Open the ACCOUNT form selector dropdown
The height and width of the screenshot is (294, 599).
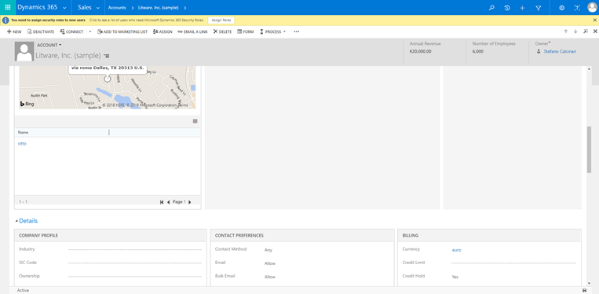pyautogui.click(x=49, y=45)
